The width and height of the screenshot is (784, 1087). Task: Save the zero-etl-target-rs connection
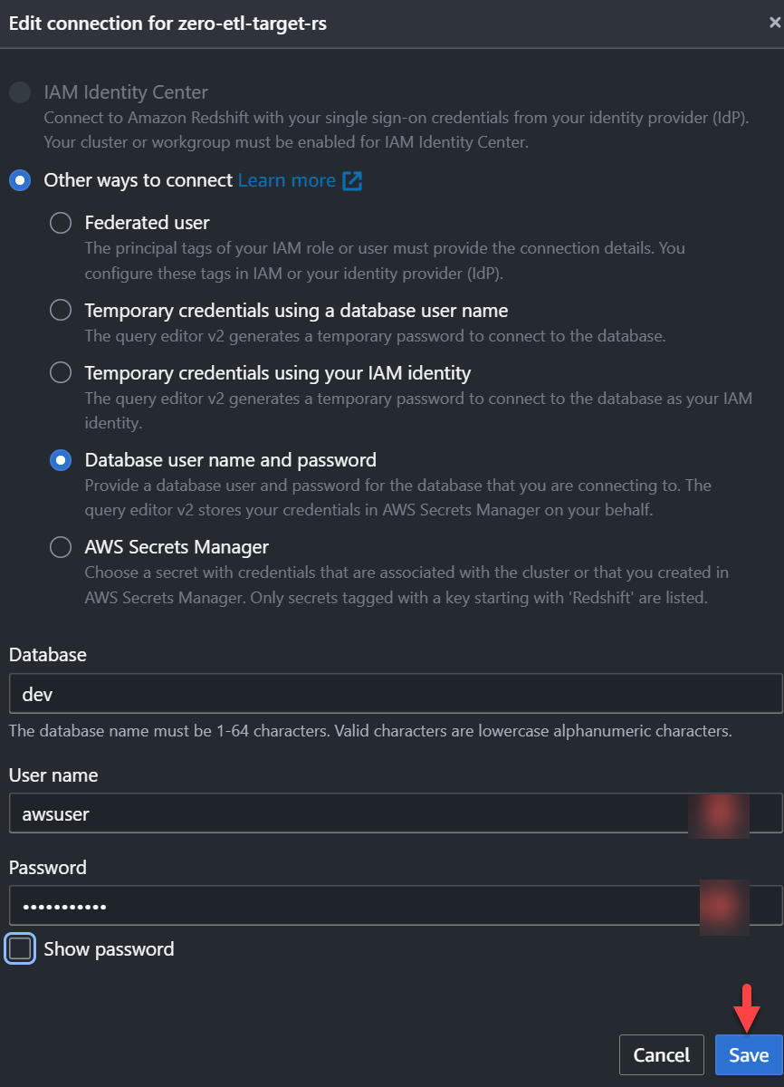pyautogui.click(x=747, y=1054)
